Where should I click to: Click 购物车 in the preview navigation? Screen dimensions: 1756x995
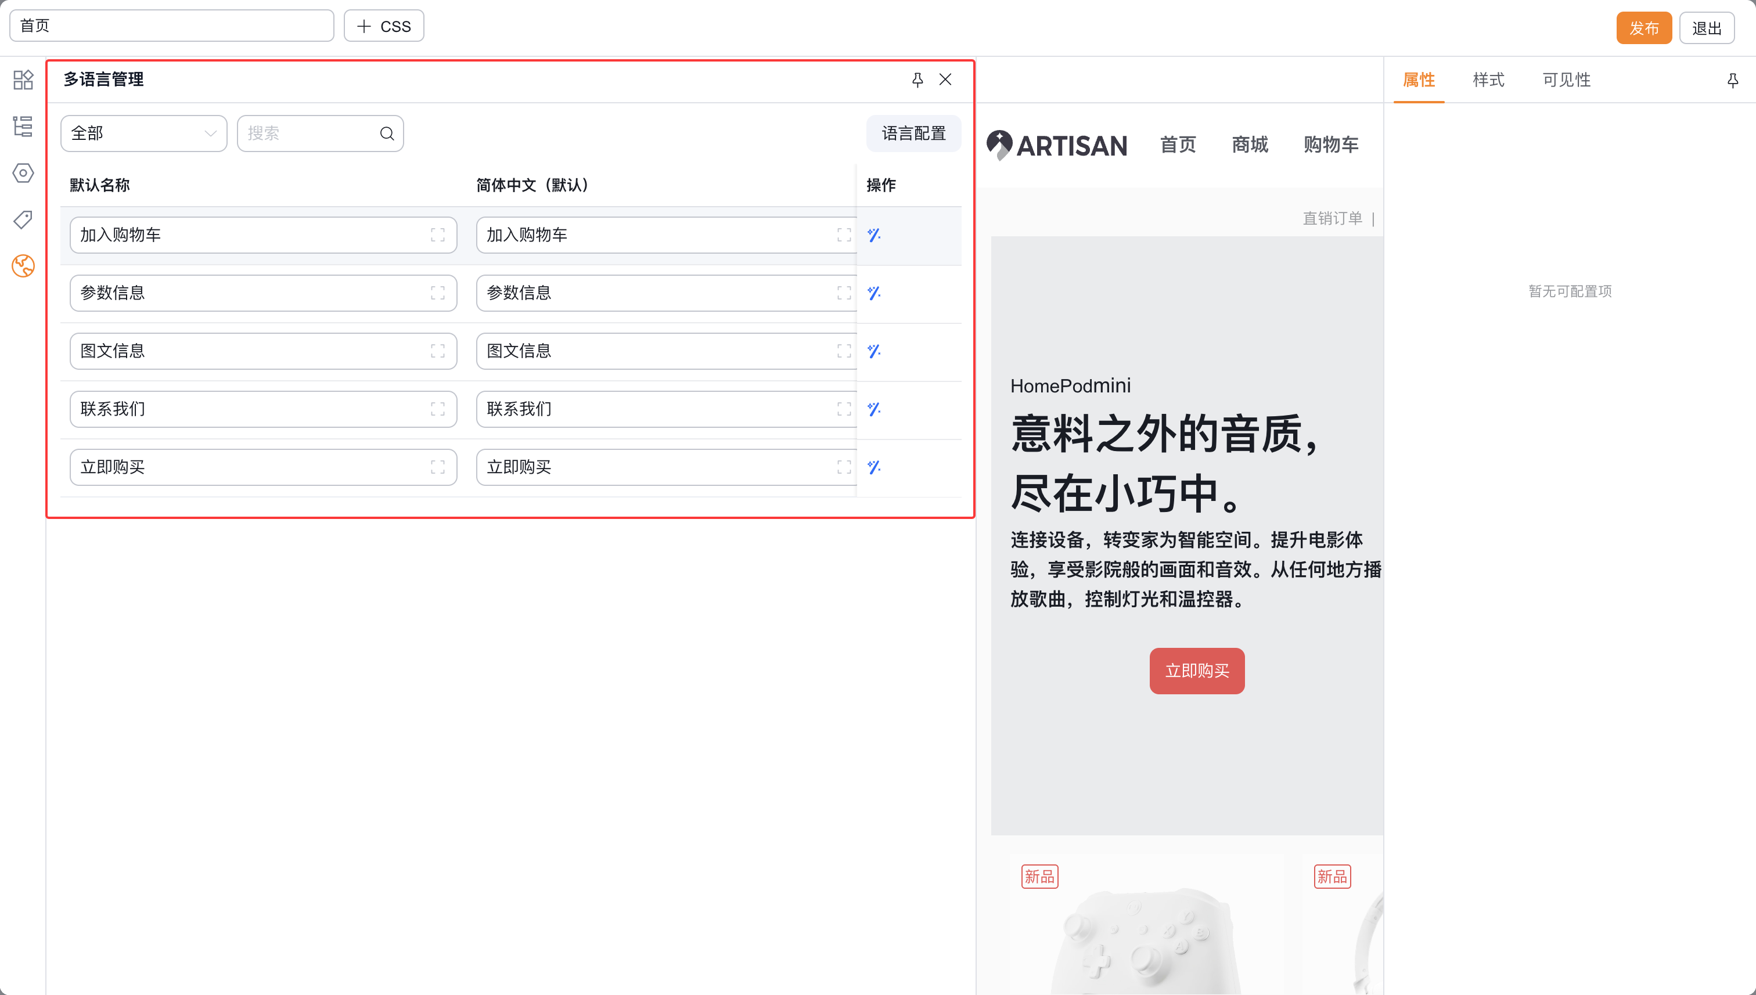coord(1330,145)
